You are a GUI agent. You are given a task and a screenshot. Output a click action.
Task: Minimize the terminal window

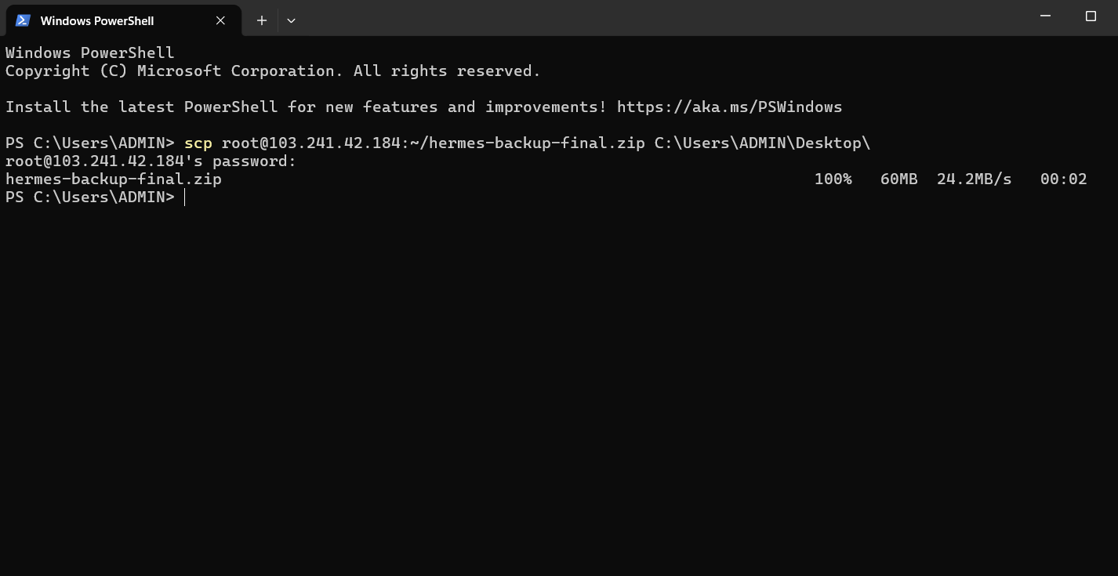(x=1045, y=16)
